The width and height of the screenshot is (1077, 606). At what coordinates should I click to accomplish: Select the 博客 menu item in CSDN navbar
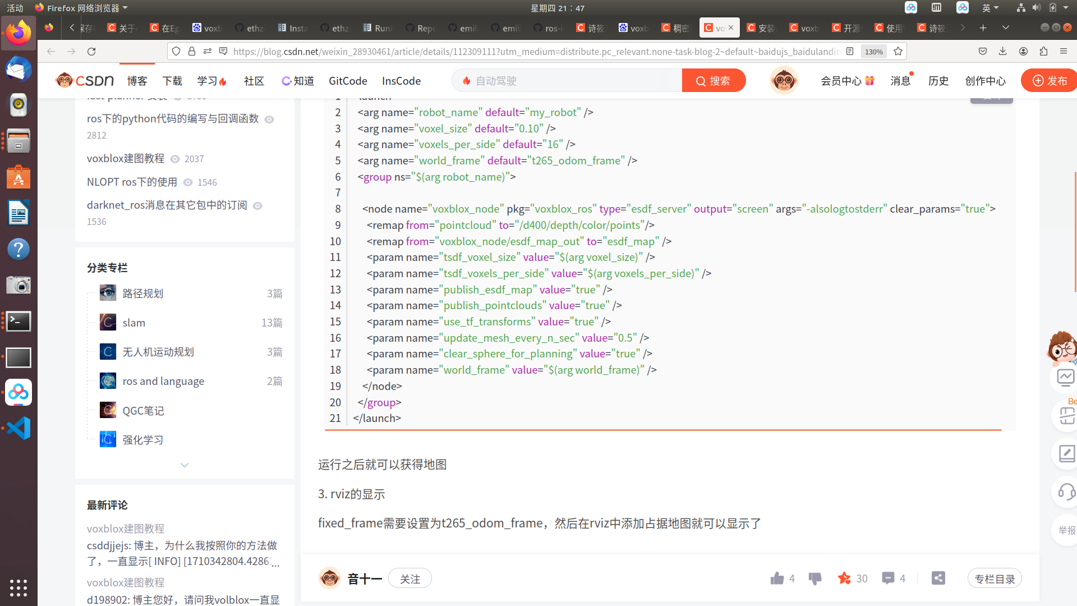[137, 81]
